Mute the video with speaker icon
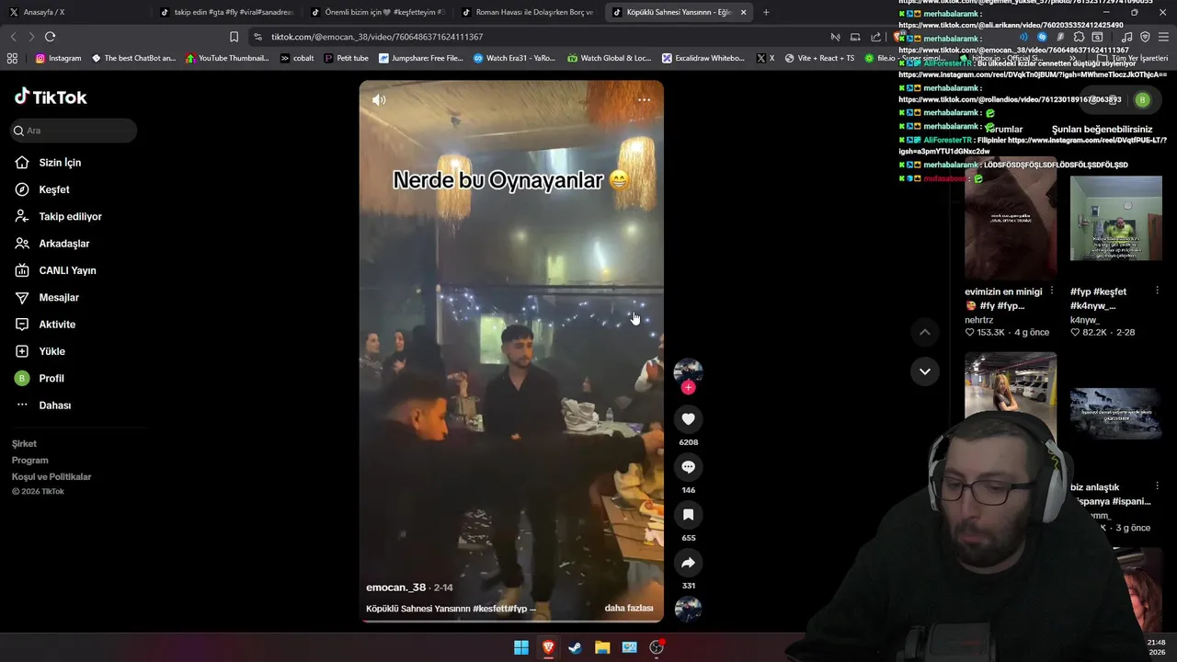 pos(379,100)
